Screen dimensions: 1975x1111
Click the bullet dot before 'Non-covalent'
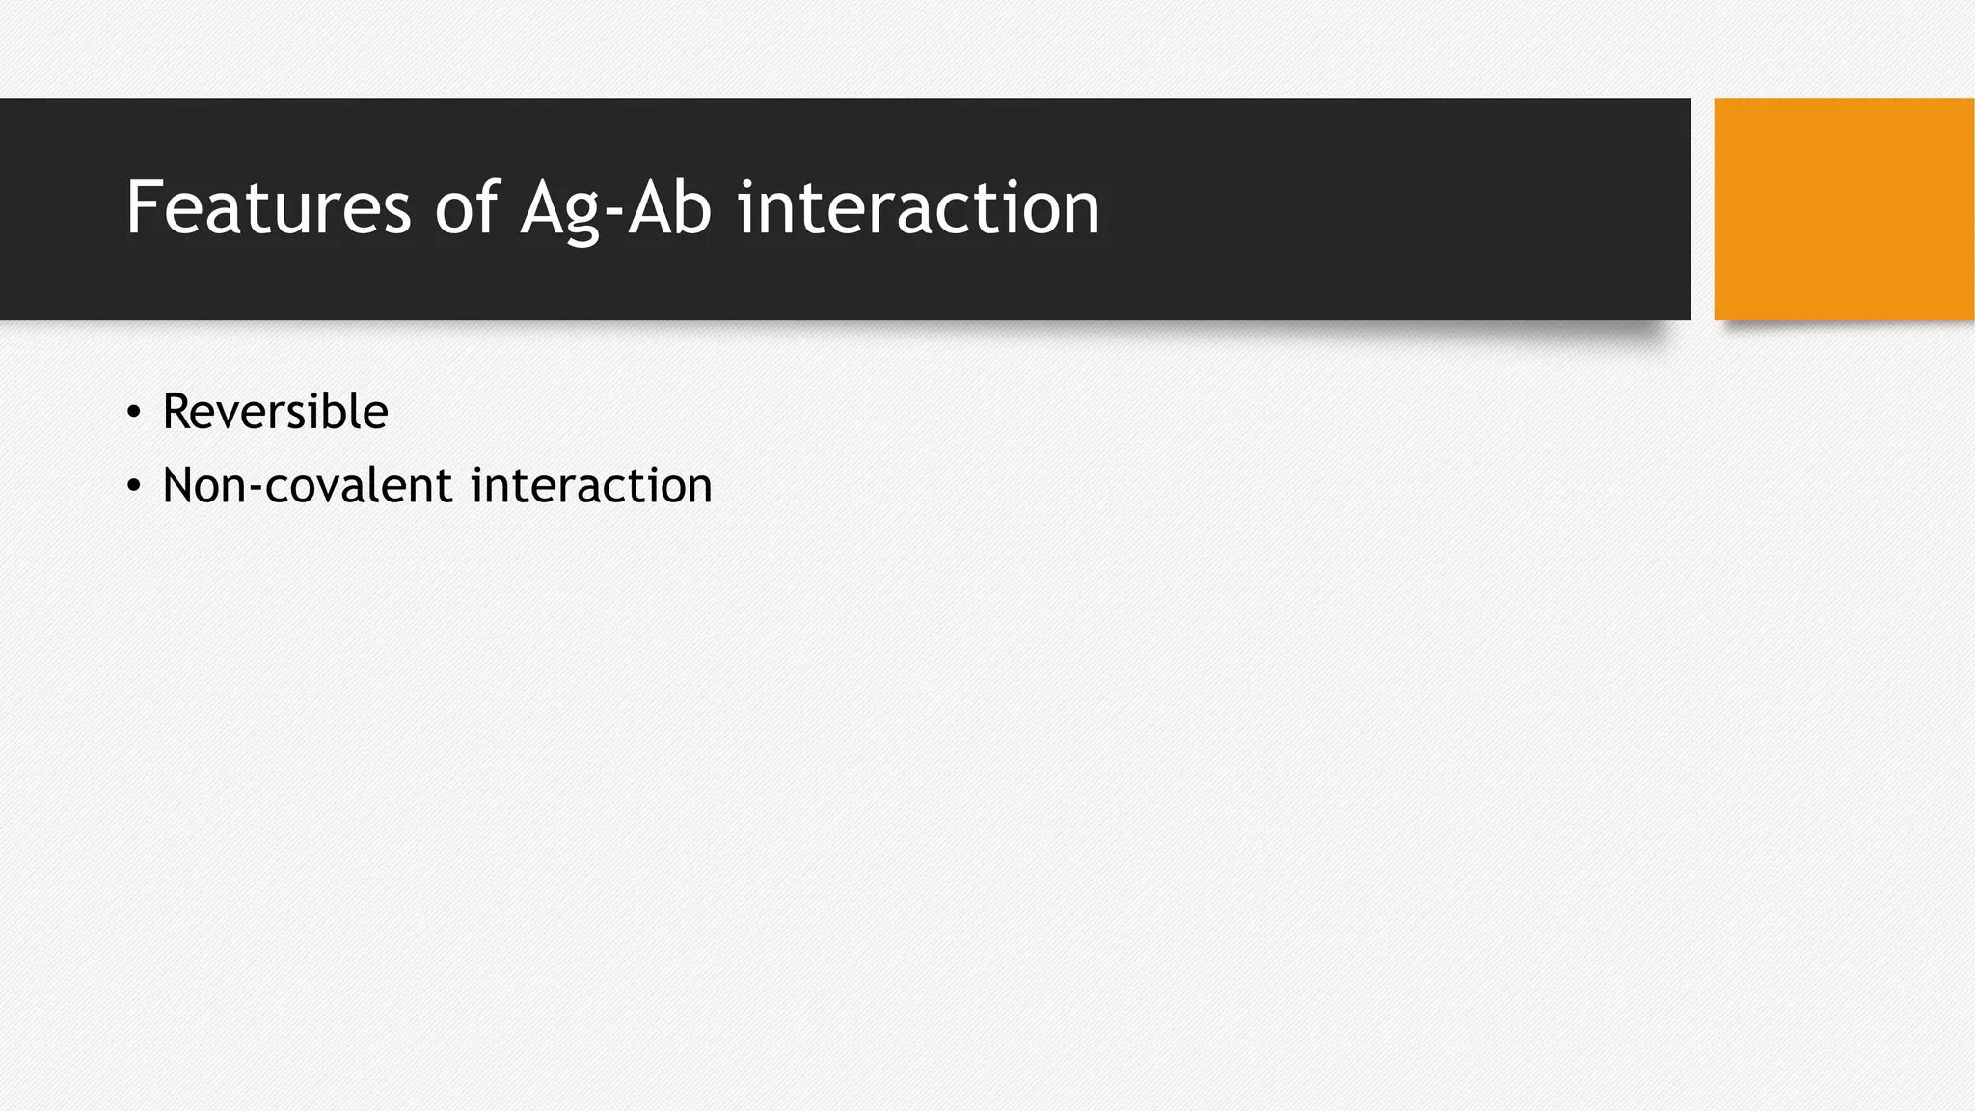(133, 487)
